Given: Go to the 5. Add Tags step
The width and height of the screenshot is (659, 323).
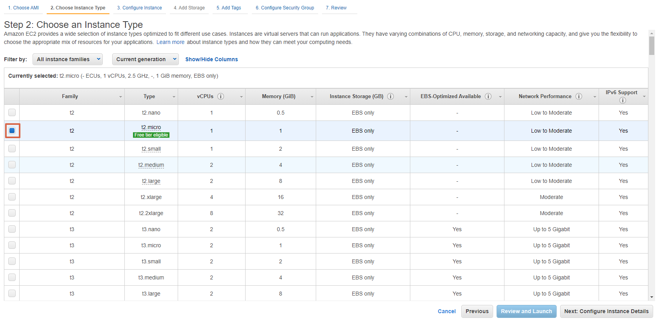Looking at the screenshot, I should pyautogui.click(x=229, y=8).
